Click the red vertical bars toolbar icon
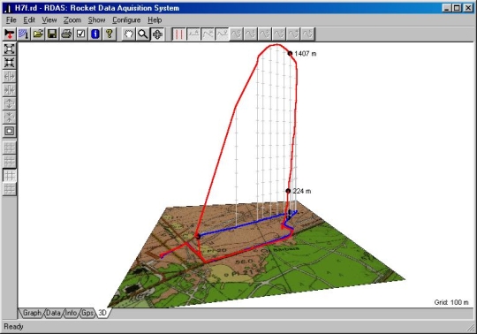Image resolution: width=477 pixels, height=334 pixels. coord(178,34)
